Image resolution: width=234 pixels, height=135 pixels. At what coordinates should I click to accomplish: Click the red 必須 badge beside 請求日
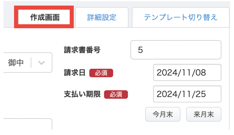pyautogui.click(x=101, y=73)
